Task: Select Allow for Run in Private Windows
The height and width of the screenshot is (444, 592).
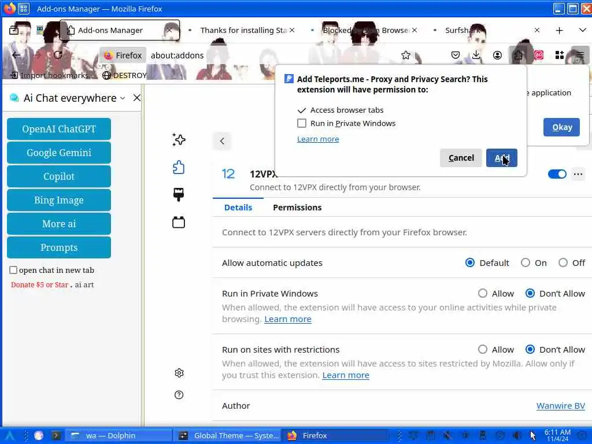Action: [x=483, y=293]
